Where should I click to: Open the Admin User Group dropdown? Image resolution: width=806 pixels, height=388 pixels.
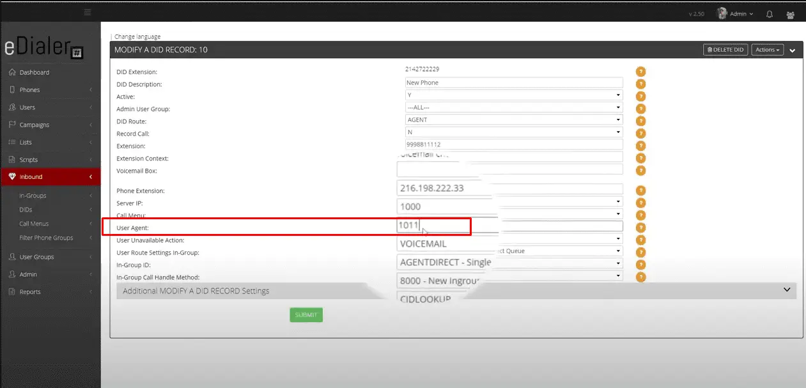514,107
